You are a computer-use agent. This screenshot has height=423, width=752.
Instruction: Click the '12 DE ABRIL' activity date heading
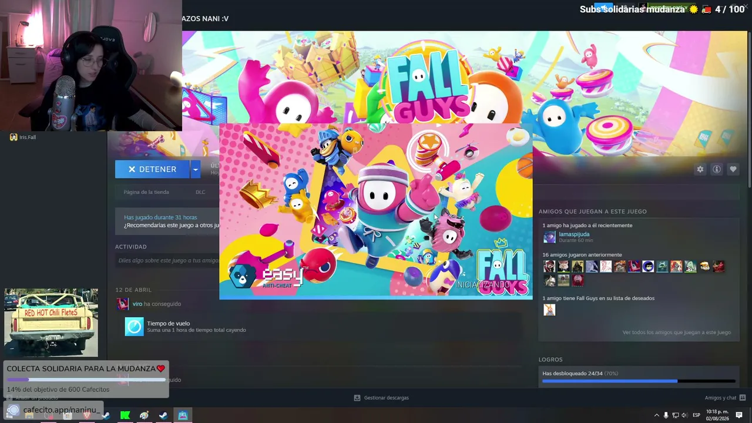[x=133, y=290]
